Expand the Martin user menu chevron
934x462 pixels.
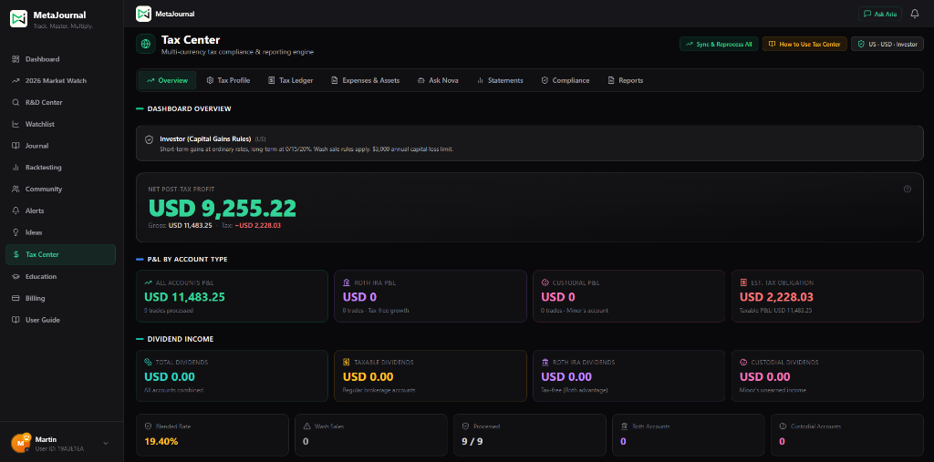106,443
